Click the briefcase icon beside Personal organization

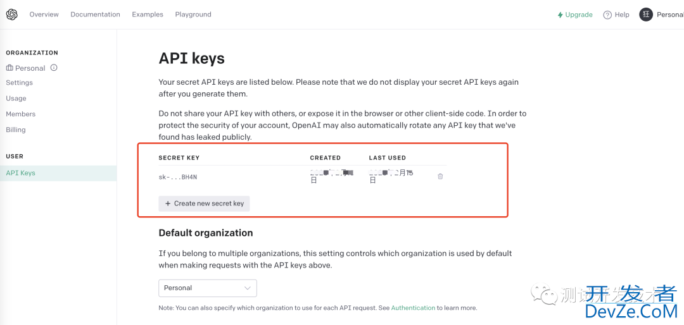click(x=9, y=68)
